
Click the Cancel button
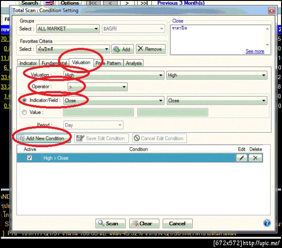coord(178,224)
